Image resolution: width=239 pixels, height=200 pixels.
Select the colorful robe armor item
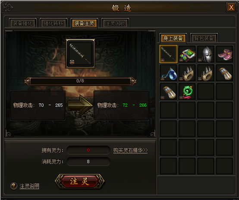pyautogui.click(x=187, y=54)
